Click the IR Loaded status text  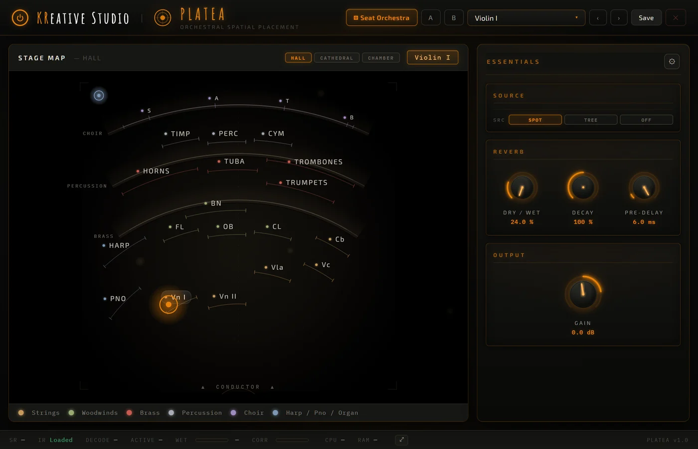[x=55, y=440]
